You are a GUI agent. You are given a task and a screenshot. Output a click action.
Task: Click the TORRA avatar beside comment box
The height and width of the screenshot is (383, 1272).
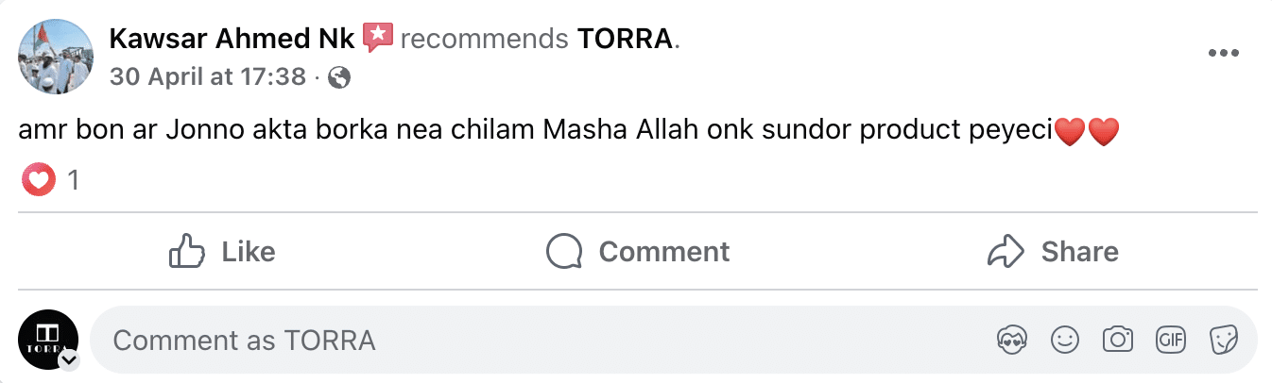coord(47,339)
